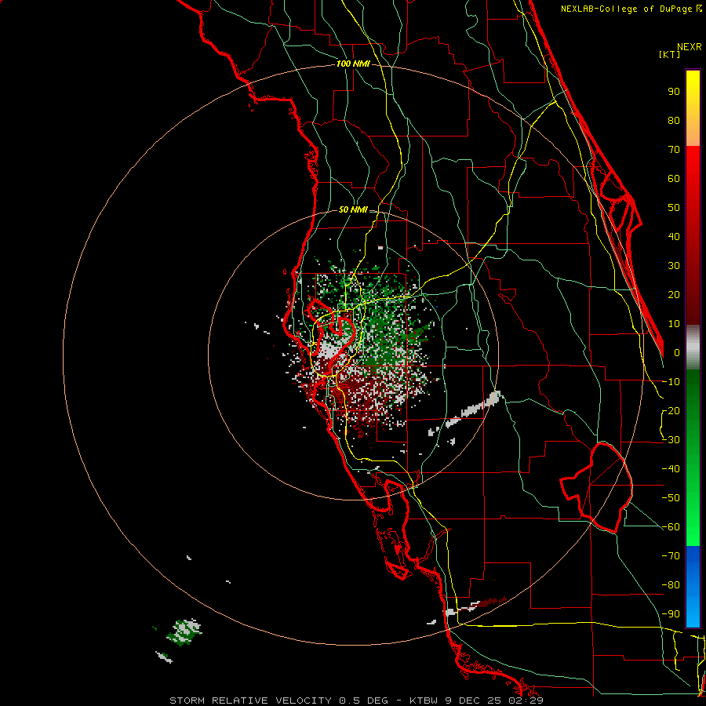The height and width of the screenshot is (706, 706).
Task: Click the 30 value on velocity scale
Action: [x=674, y=266]
